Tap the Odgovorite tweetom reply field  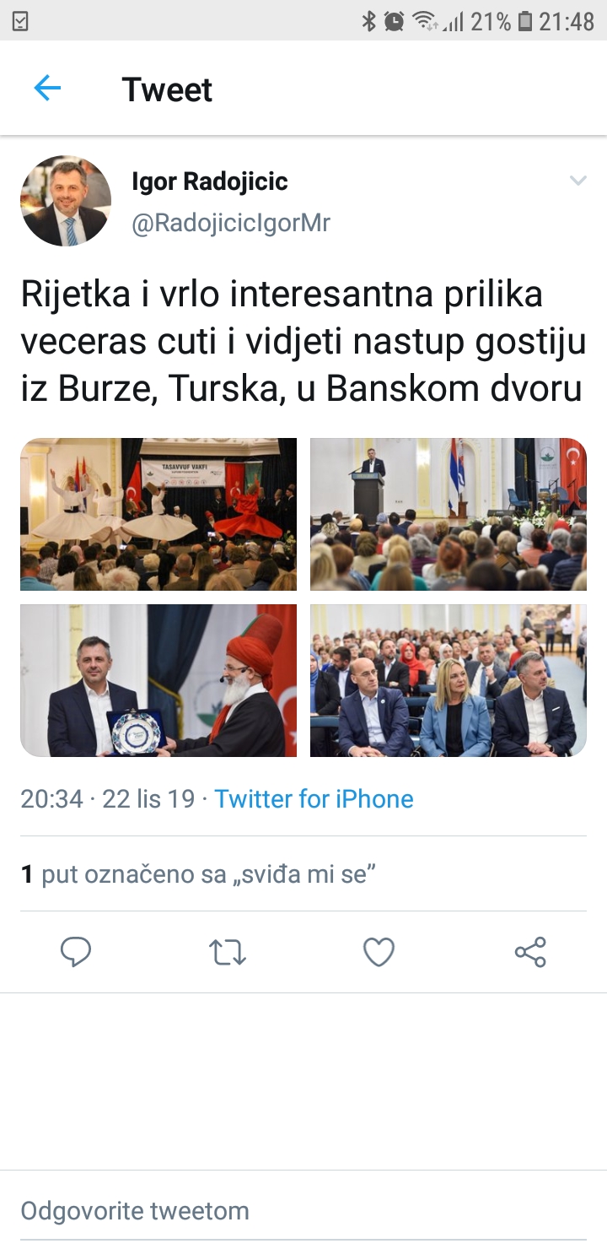pos(303,1211)
